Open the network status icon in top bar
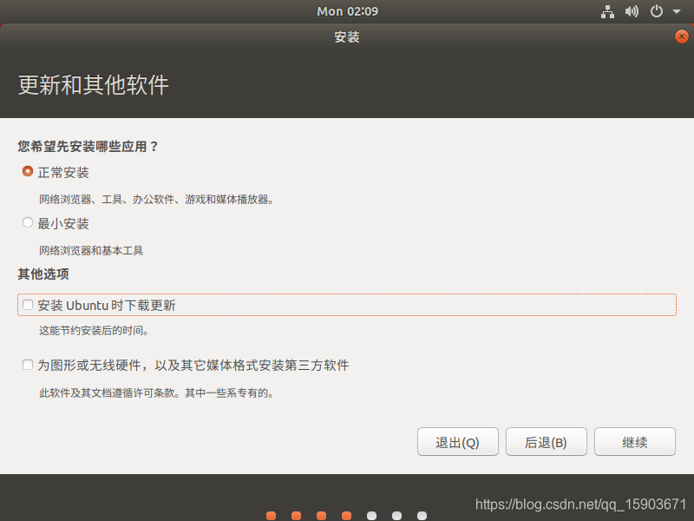 [x=607, y=11]
